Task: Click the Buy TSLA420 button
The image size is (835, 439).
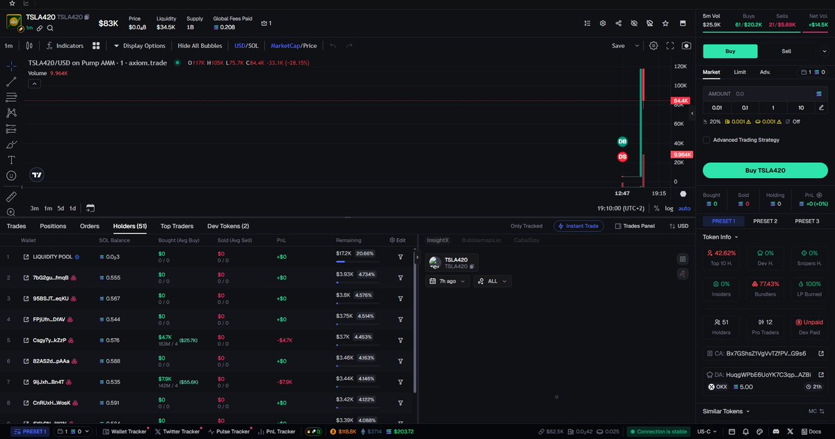Action: pyautogui.click(x=765, y=170)
